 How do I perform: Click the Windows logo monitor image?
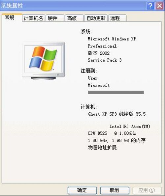pos(44,61)
